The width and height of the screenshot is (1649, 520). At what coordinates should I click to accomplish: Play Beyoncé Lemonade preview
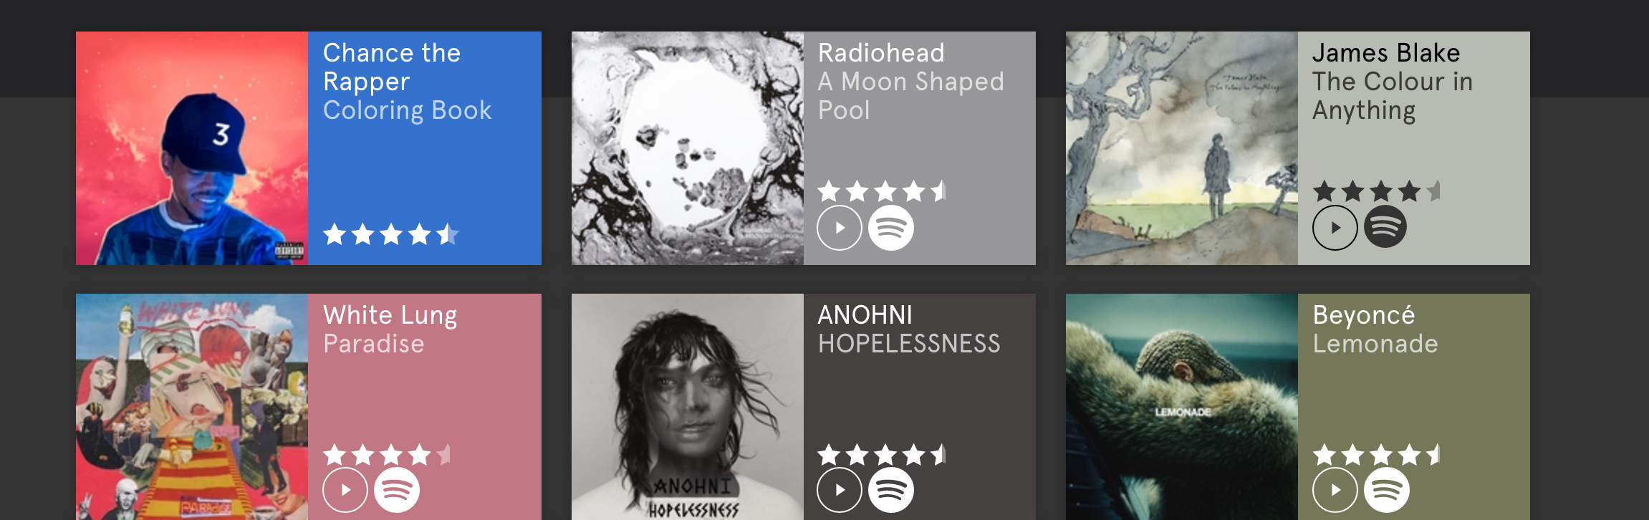(1335, 490)
